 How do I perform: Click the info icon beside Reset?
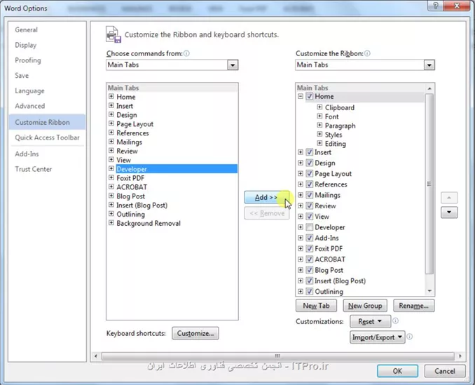396,320
